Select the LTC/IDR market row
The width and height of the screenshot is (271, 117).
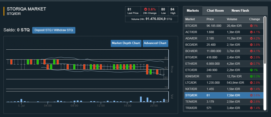224,83
